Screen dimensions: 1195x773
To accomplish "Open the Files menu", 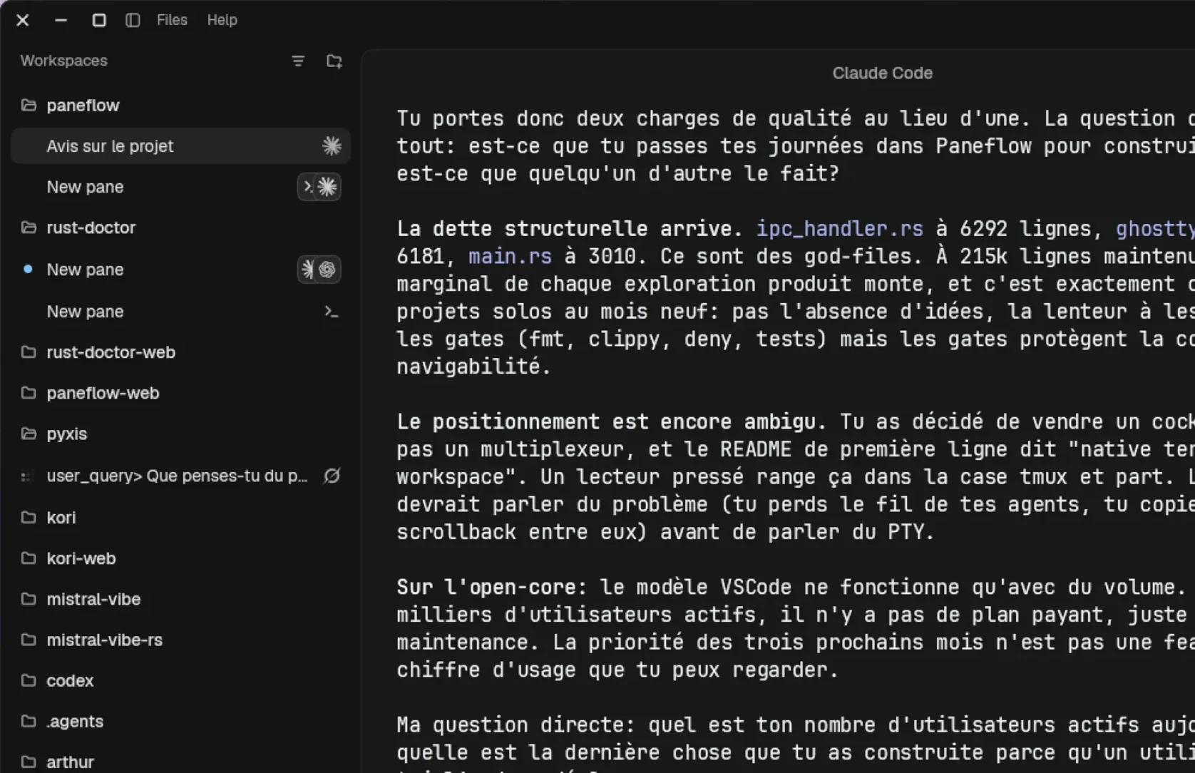I will point(172,20).
